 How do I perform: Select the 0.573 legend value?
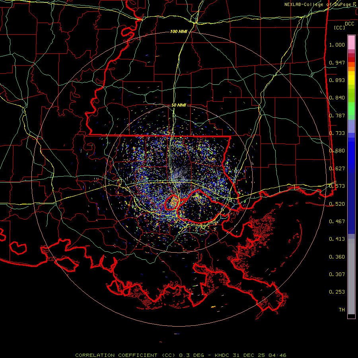click(x=337, y=186)
